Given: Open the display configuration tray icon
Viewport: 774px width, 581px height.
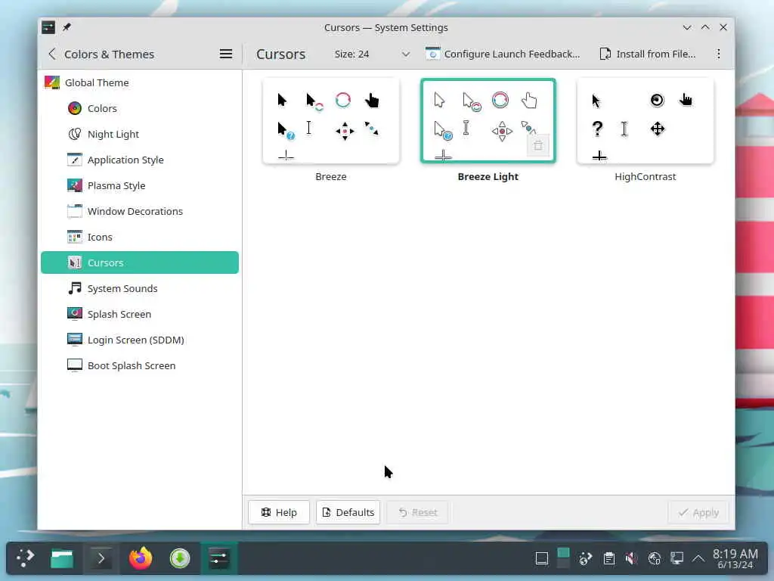Looking at the screenshot, I should (x=676, y=559).
